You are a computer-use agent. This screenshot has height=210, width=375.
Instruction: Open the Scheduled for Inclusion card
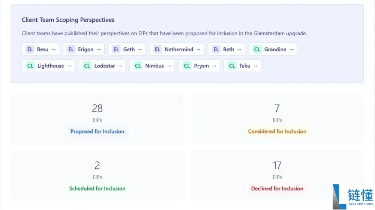[97, 176]
